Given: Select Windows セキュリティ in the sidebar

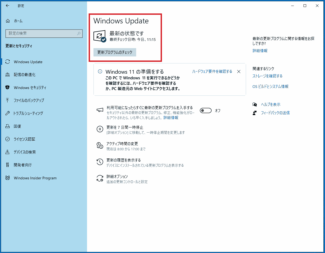Looking at the screenshot, I should 44,88.
